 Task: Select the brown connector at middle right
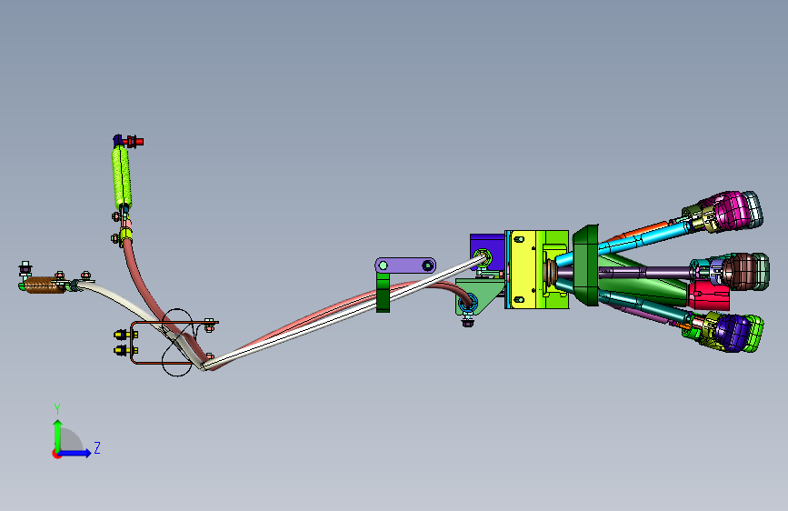[x=742, y=272]
